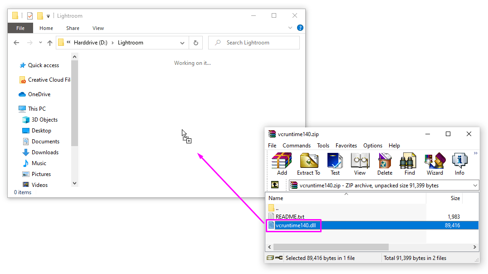Image resolution: width=488 pixels, height=274 pixels.
Task: Click Harddrive (D:) in address bar
Action: [x=90, y=43]
